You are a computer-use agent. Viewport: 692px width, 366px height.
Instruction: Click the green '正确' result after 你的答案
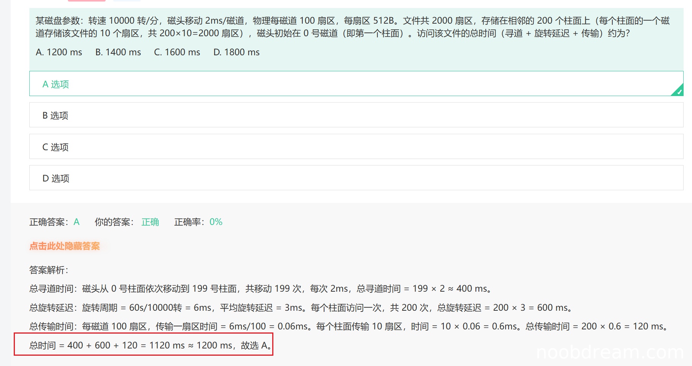coord(150,222)
